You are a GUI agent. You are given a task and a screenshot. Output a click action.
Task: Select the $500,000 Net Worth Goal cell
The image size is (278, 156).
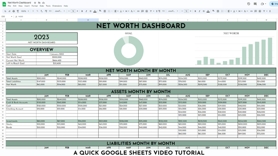tap(57, 57)
